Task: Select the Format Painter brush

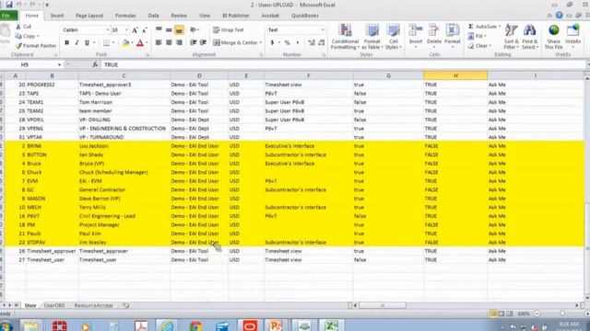Action: pos(18,46)
